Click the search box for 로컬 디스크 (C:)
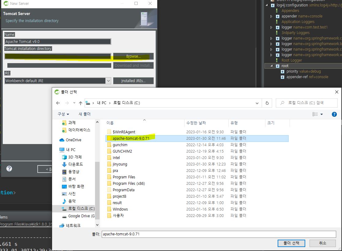This screenshot has width=342, height=251. coord(307,103)
